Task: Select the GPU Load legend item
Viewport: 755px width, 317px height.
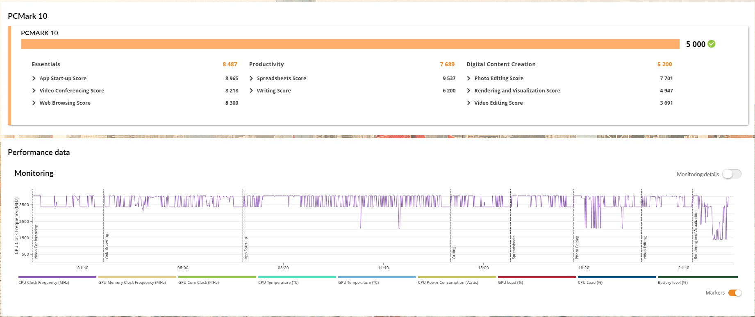Action: (537, 280)
